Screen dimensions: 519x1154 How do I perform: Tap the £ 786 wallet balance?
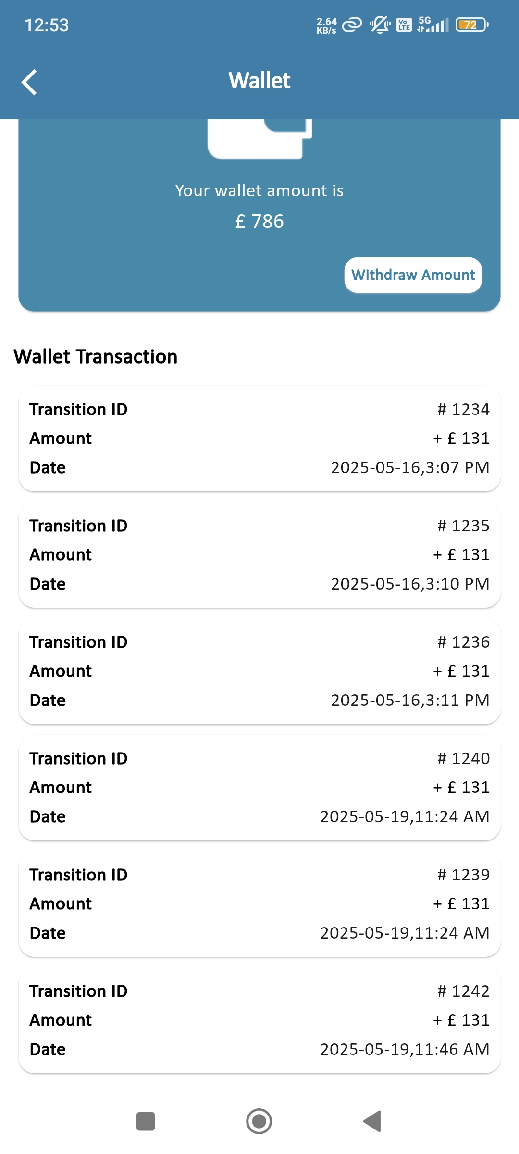(x=259, y=222)
